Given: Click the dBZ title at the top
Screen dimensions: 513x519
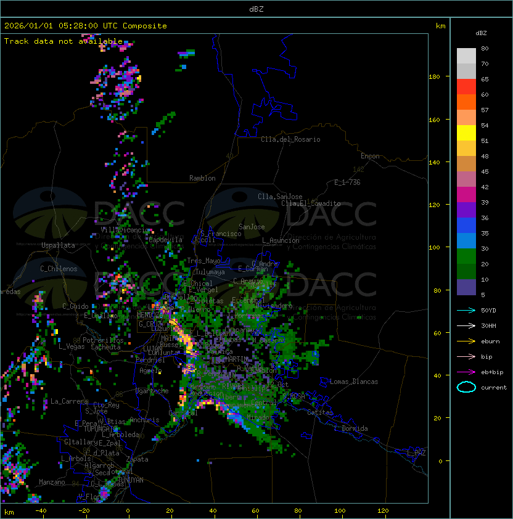Looking at the screenshot, I should 256,9.
